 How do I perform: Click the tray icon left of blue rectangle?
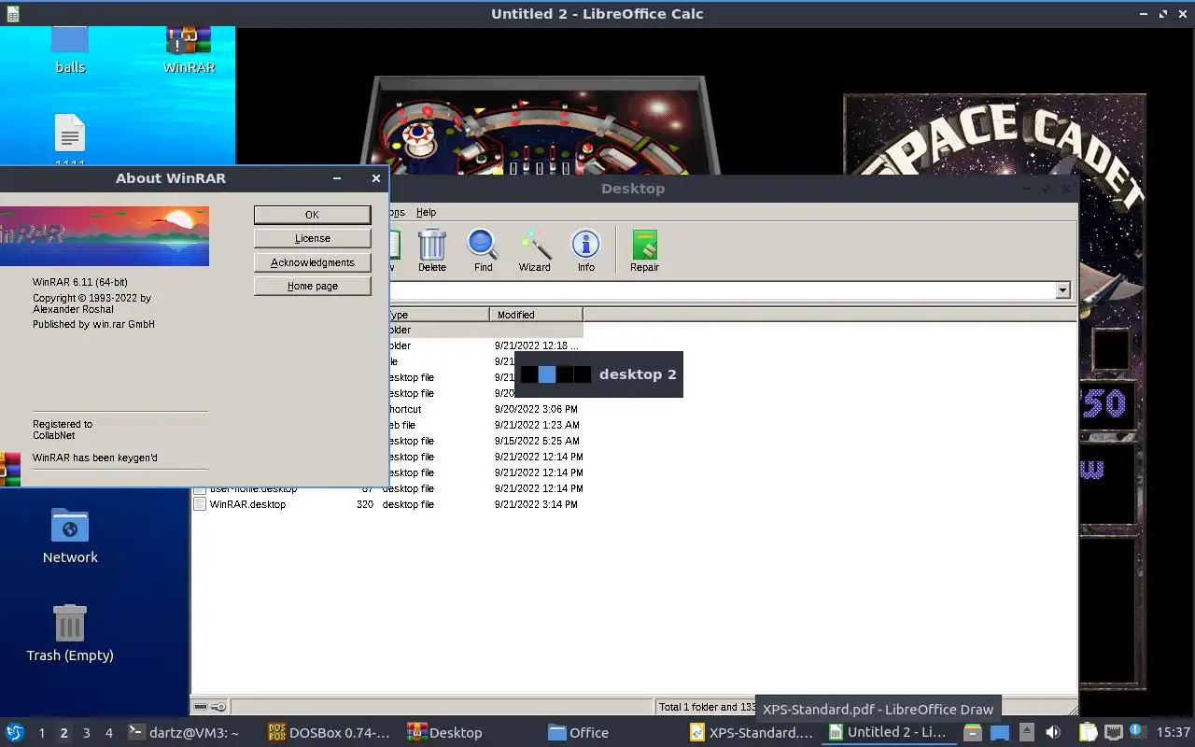(973, 733)
